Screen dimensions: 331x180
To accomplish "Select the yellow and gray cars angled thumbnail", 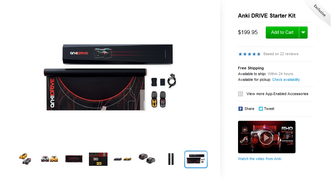I will click(25, 159).
